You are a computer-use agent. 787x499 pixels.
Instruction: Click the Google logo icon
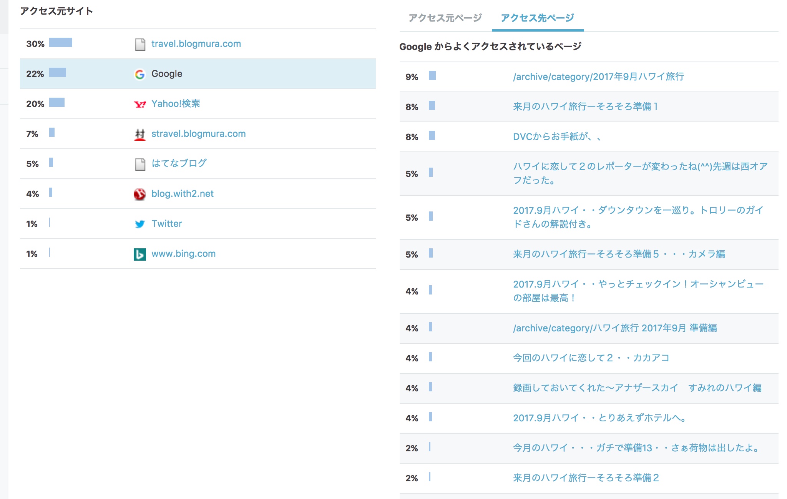(x=139, y=74)
